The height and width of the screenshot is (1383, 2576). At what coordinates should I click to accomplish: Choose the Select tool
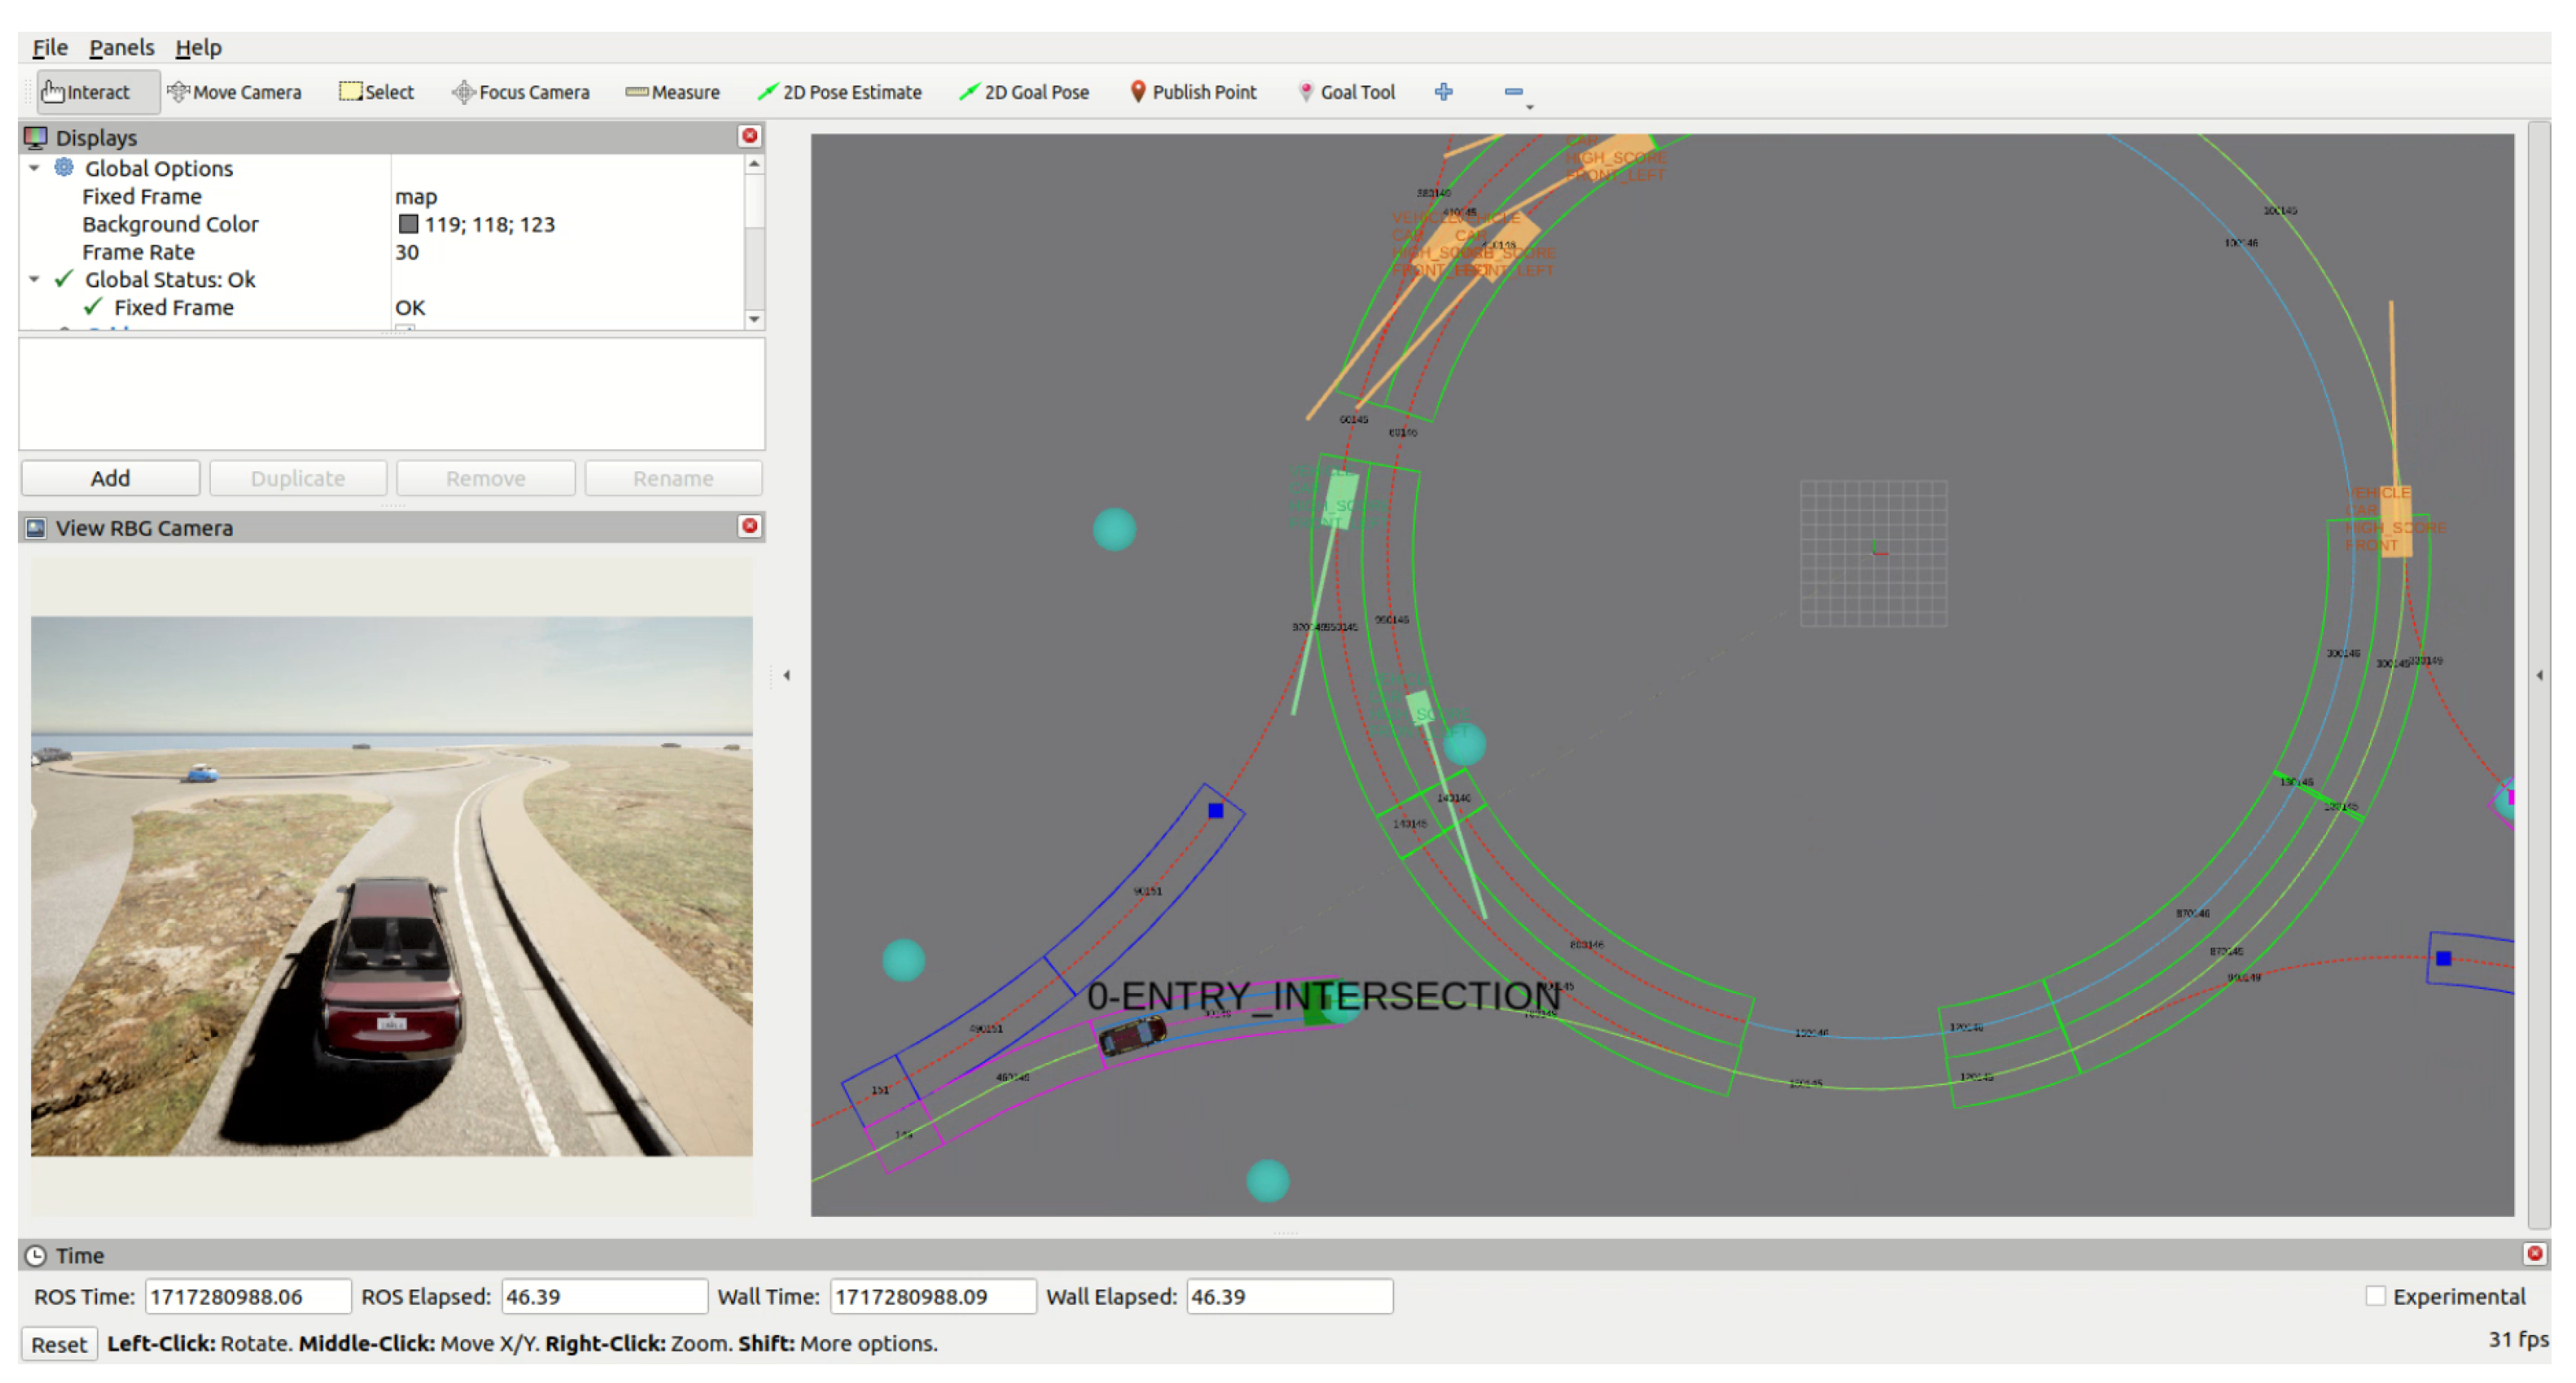click(x=376, y=92)
